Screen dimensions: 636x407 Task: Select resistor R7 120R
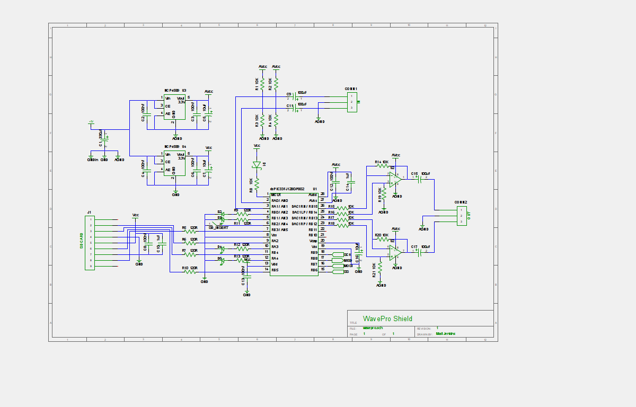tap(190, 254)
